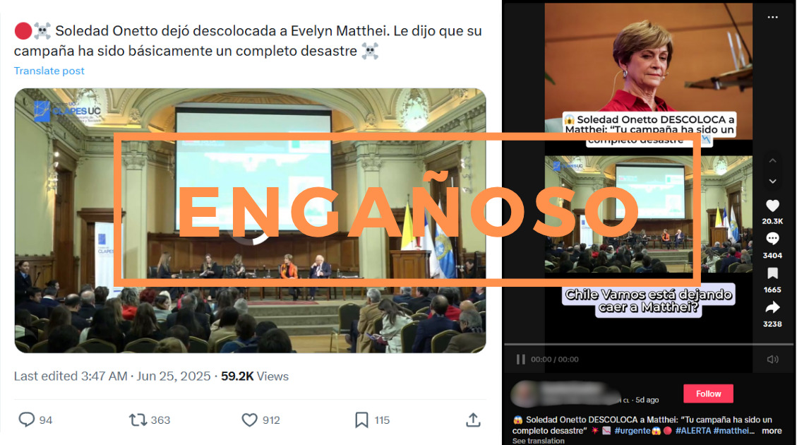Open the three-dot more options menu
Viewport: 797px width, 445px height.
click(x=772, y=17)
